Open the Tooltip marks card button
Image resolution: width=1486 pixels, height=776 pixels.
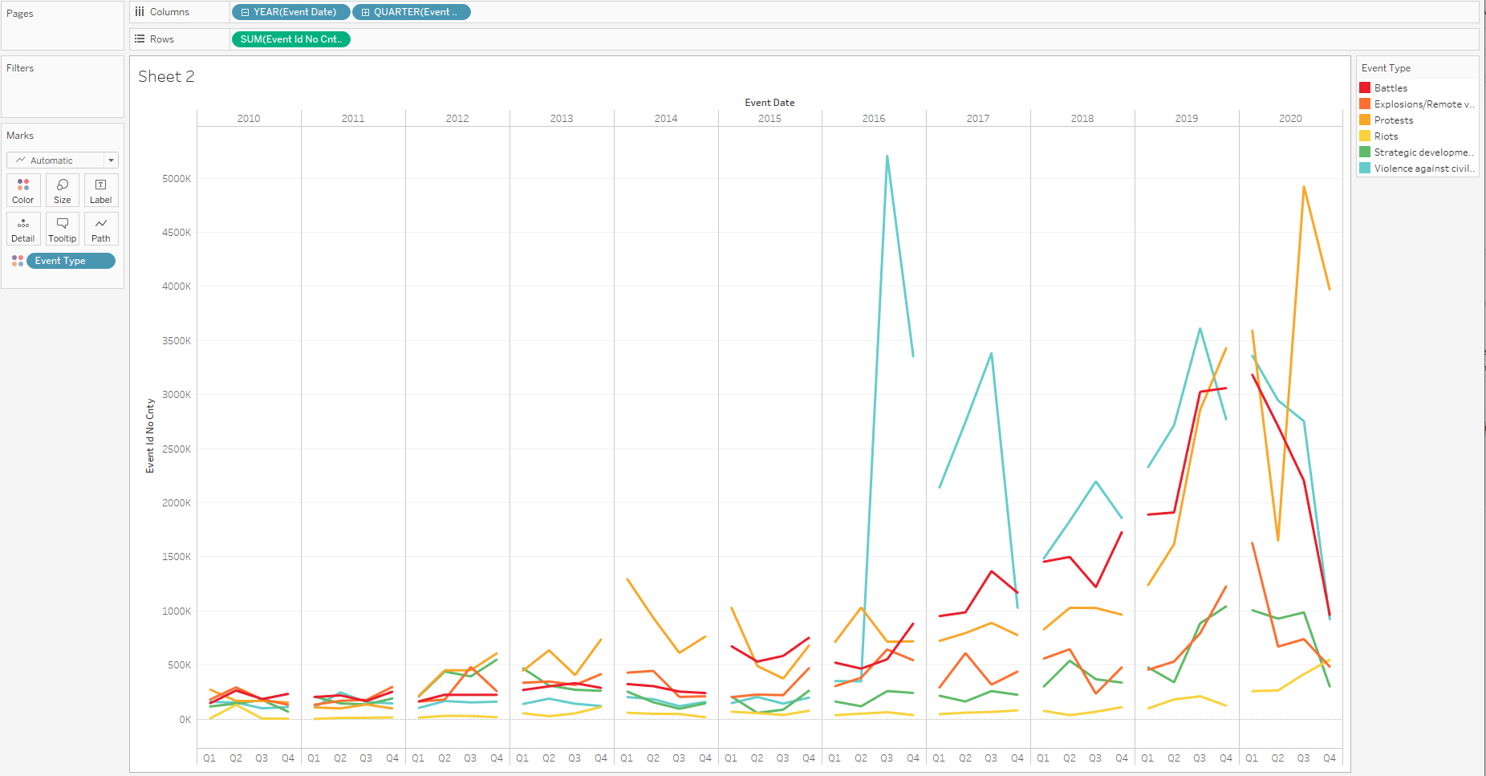click(x=62, y=229)
